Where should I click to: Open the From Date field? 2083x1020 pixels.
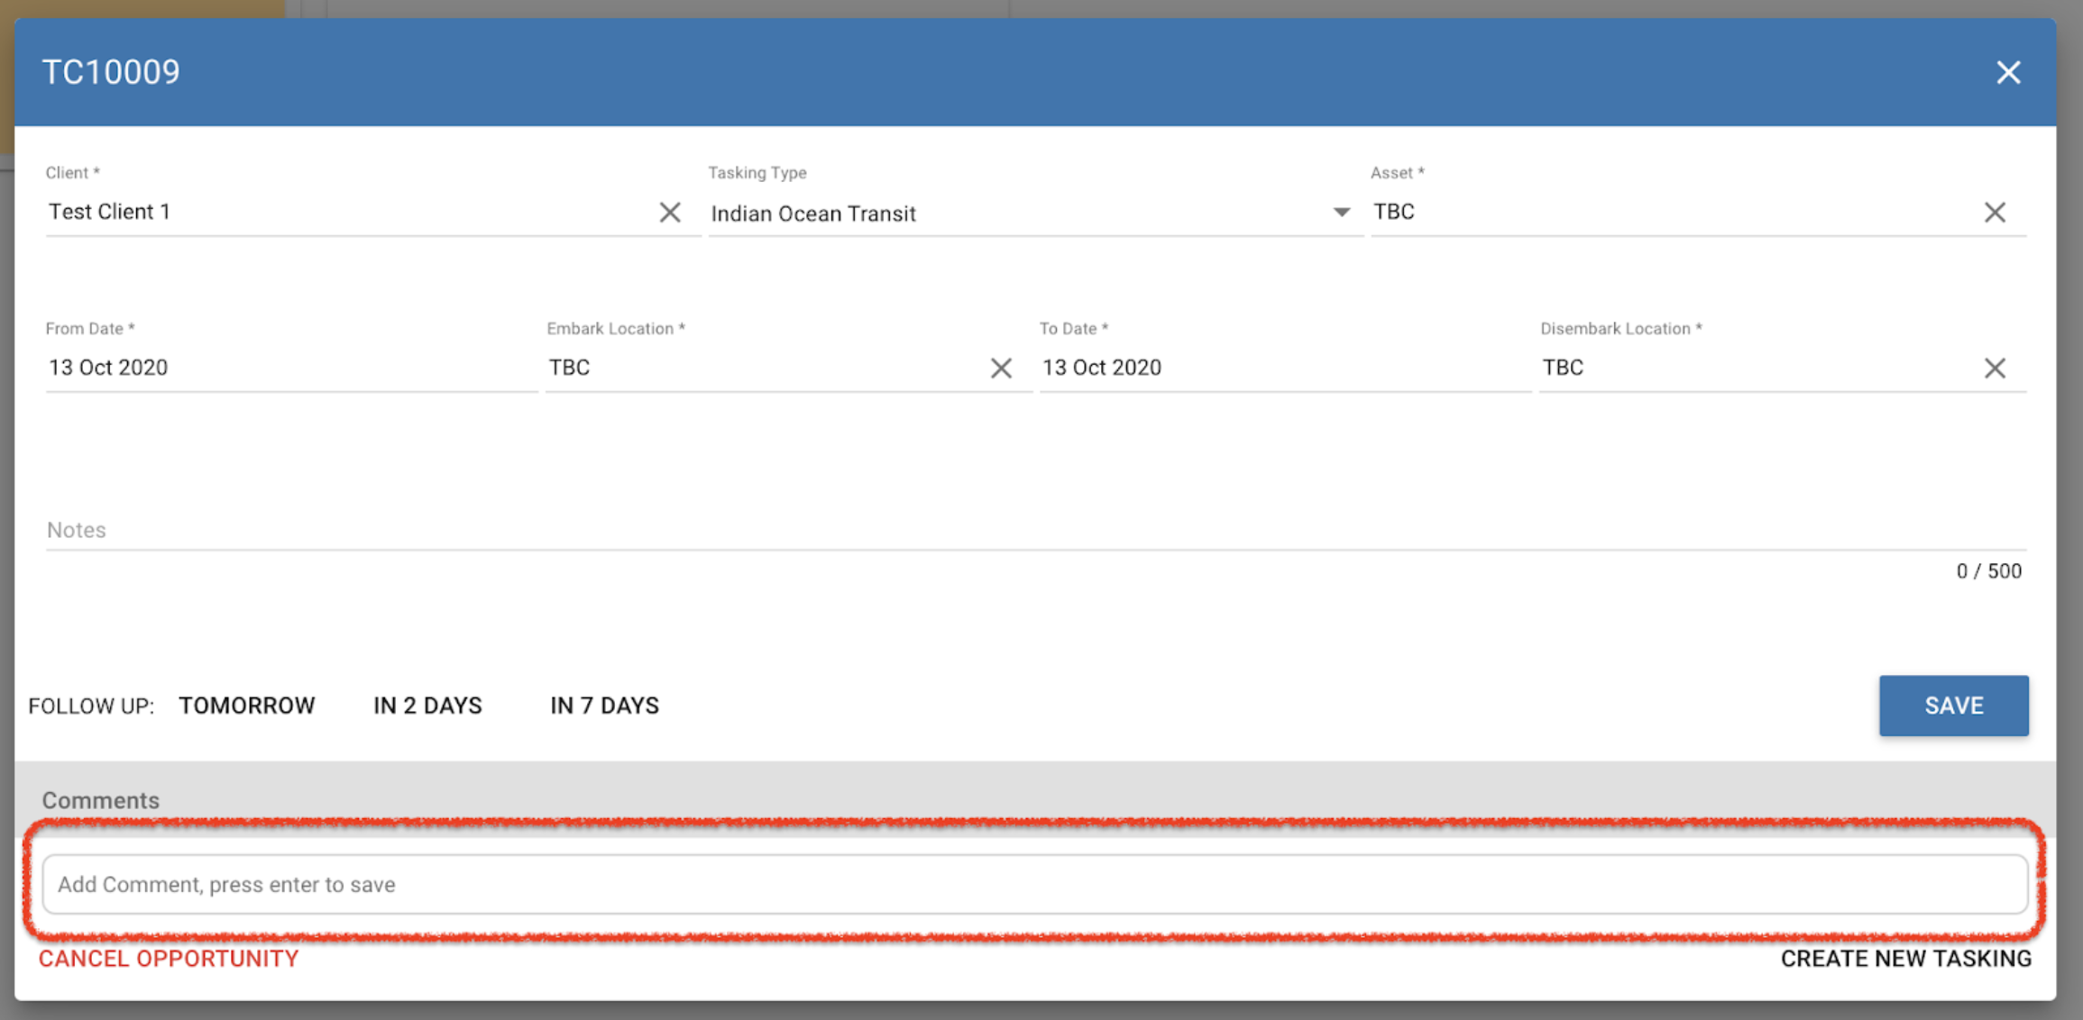(291, 368)
